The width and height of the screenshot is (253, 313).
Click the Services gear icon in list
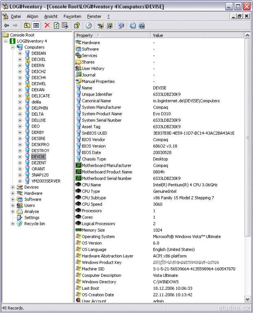(78, 55)
